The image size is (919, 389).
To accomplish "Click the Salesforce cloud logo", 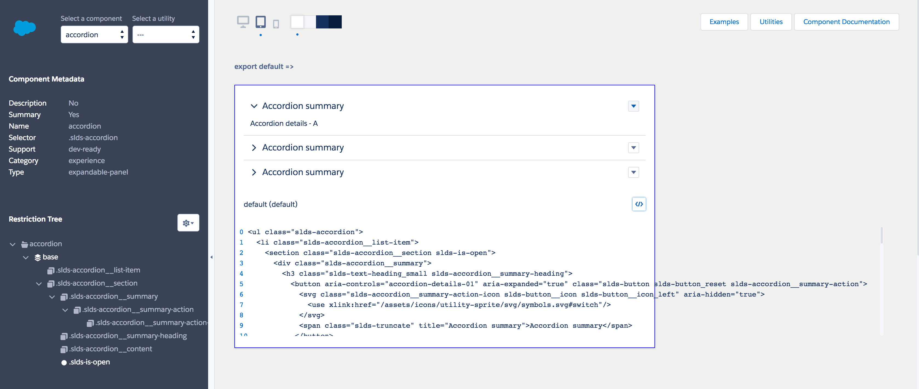I will (25, 28).
